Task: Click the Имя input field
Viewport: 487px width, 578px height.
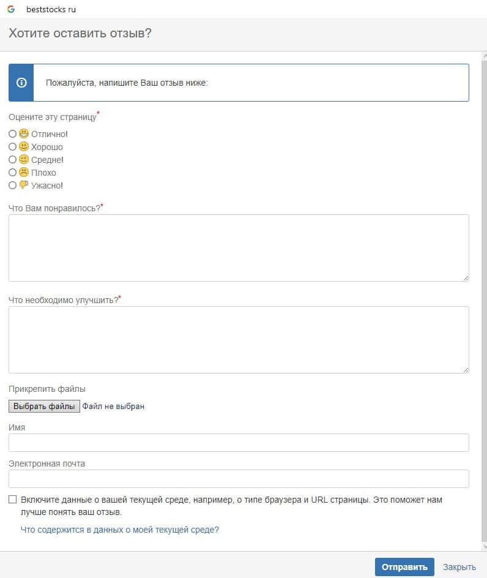Action: point(239,443)
